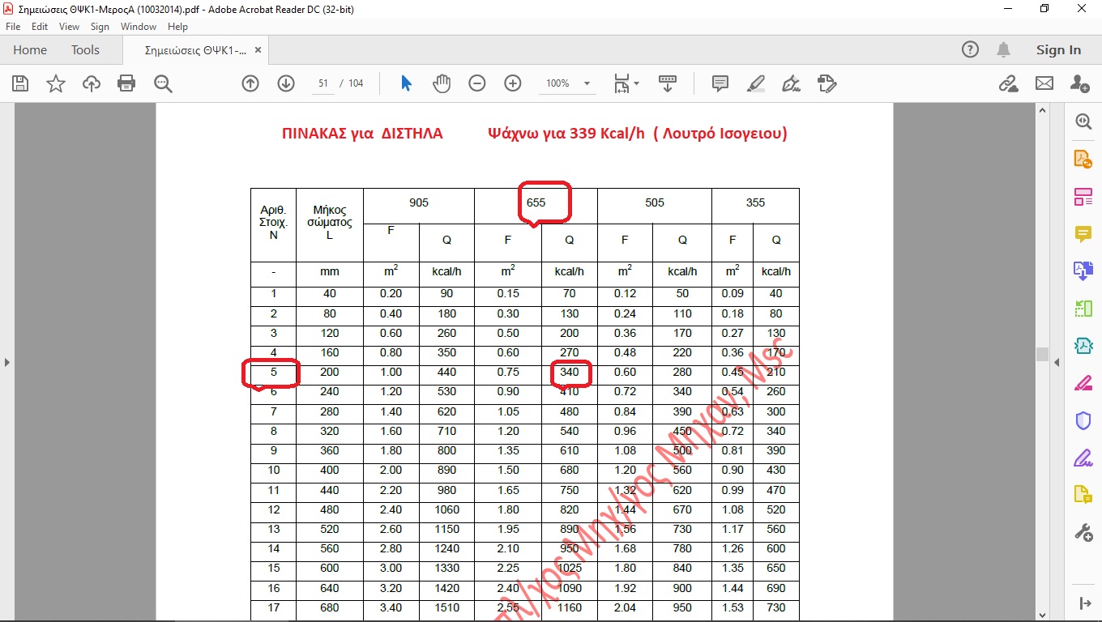The width and height of the screenshot is (1102, 622).
Task: Select the highlighter text tool
Action: tap(755, 83)
